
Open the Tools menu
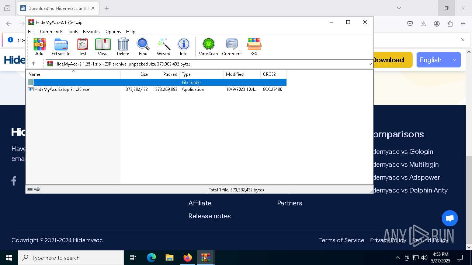73,32
